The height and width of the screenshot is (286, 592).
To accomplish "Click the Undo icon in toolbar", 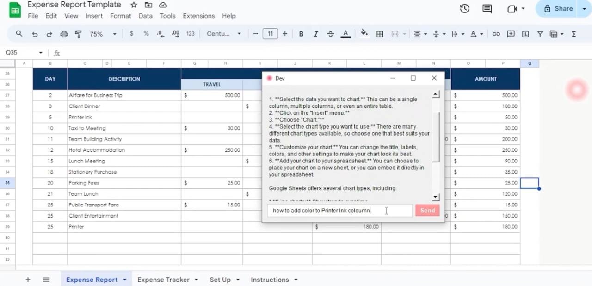I will pos(35,34).
